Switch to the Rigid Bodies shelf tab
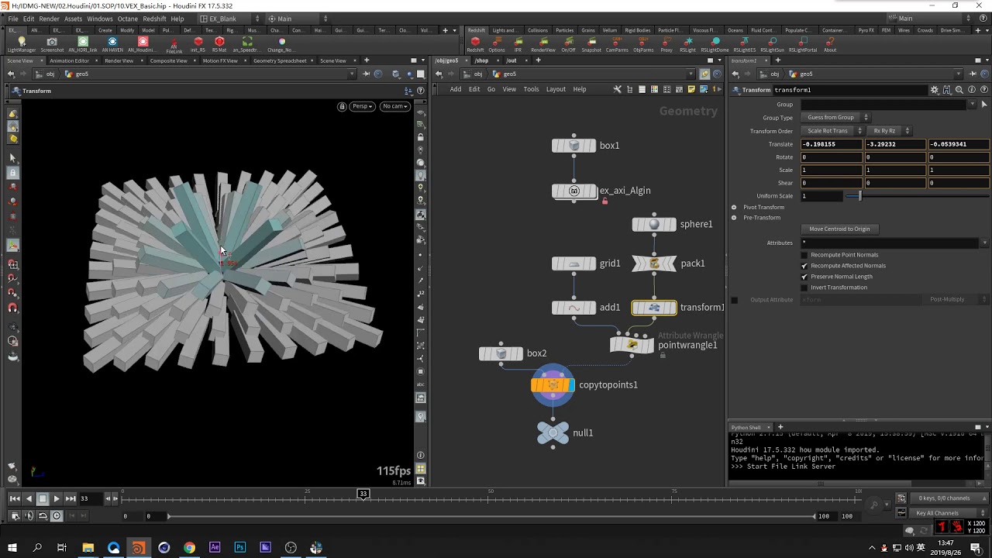The image size is (992, 558). coord(637,30)
